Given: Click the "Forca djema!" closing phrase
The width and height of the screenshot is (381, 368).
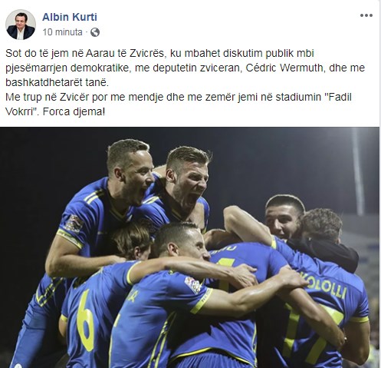Looking at the screenshot, I should click(74, 112).
